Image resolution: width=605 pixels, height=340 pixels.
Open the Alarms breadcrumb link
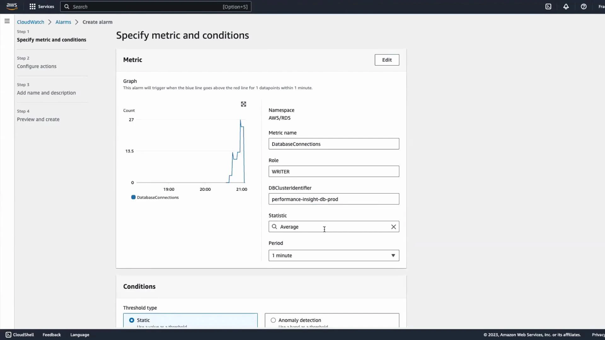point(63,22)
